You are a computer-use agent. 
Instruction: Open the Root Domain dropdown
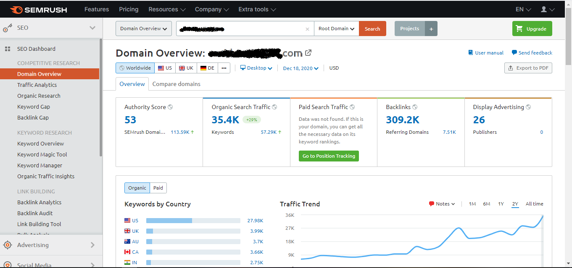tap(336, 29)
